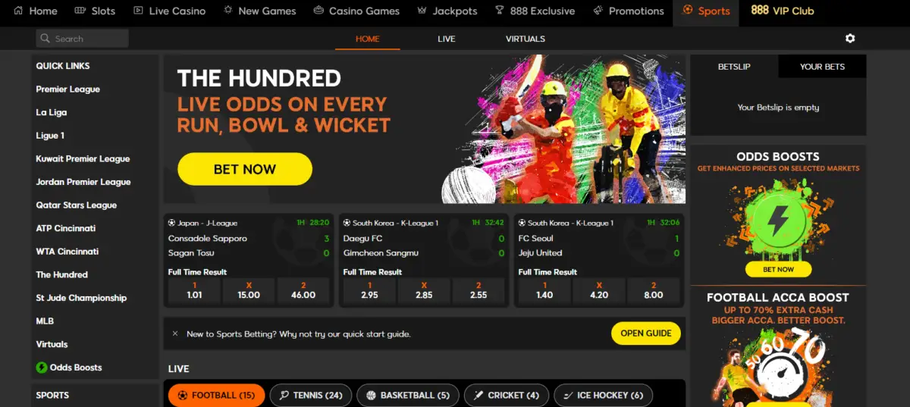The width and height of the screenshot is (910, 407).
Task: Select the Basketball (5) live filter
Action: tap(407, 396)
